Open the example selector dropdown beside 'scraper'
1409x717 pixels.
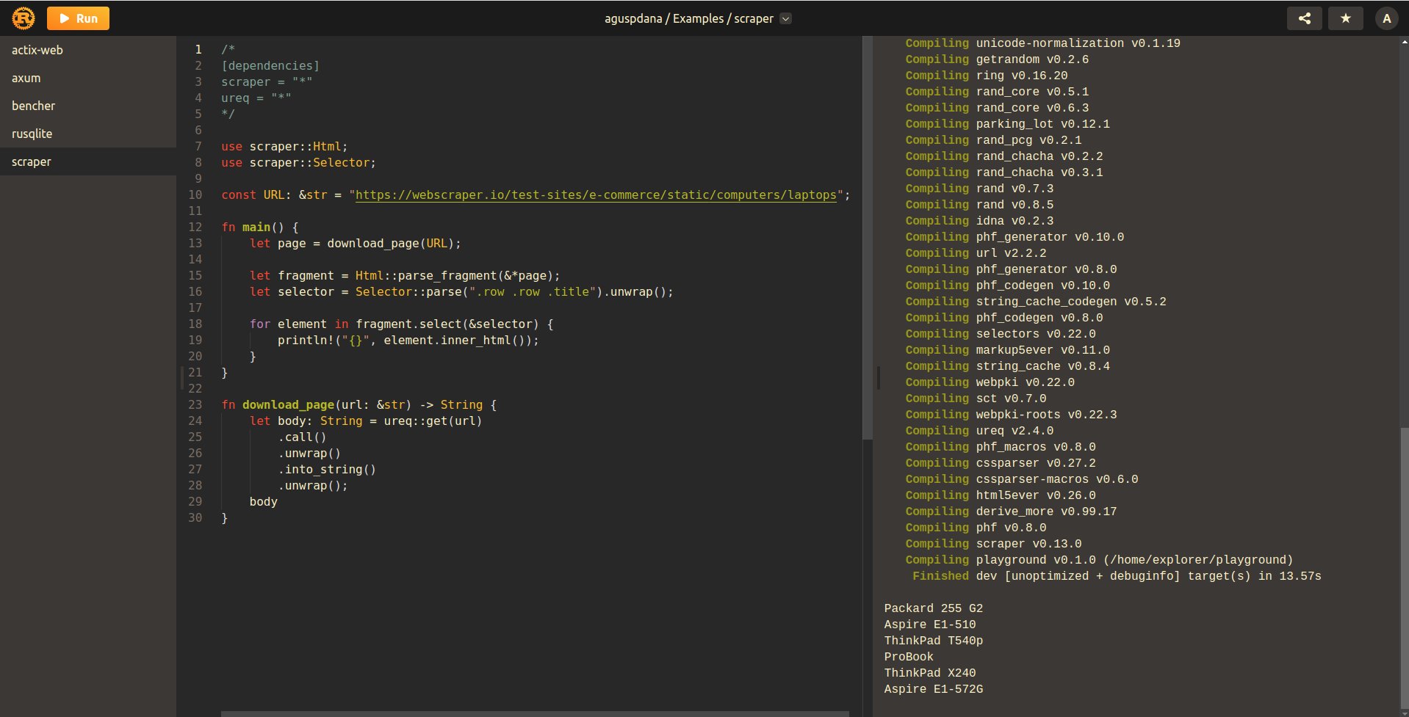785,18
